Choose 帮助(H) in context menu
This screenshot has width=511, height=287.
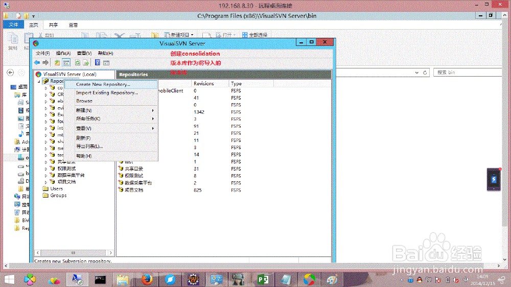[111, 156]
